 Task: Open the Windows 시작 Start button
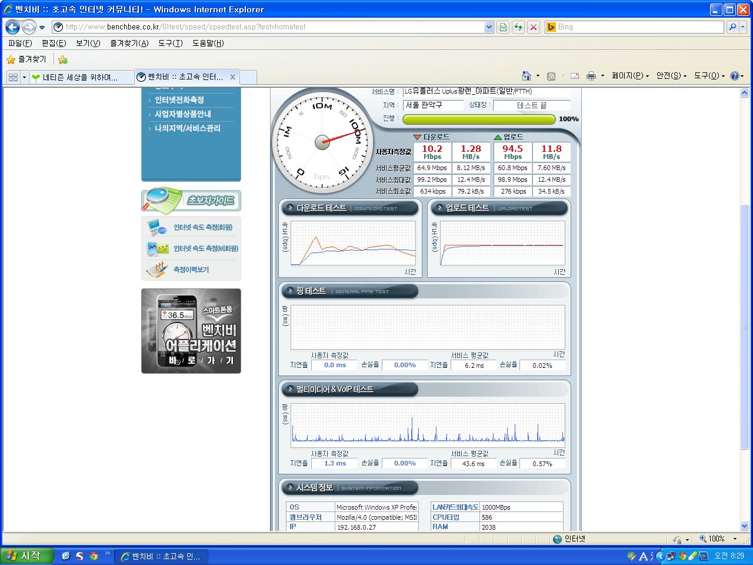tap(27, 556)
